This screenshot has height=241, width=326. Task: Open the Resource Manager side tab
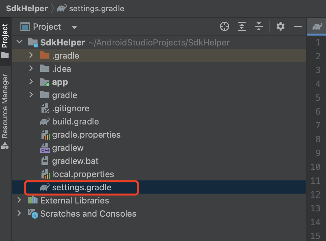click(x=5, y=105)
